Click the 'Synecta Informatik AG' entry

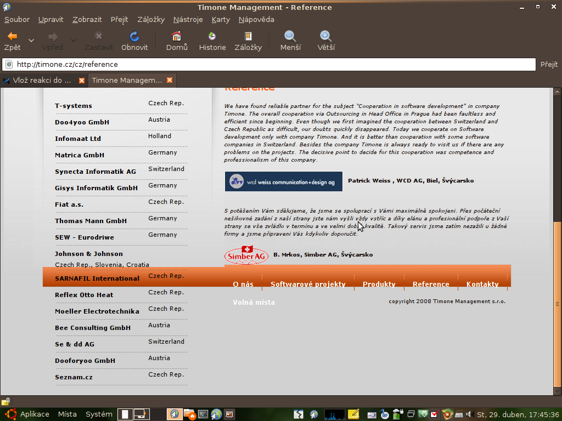point(95,172)
